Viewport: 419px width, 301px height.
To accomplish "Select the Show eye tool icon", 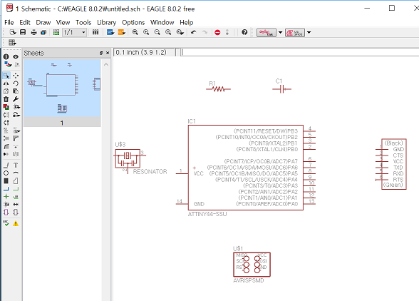I will coord(16,57).
